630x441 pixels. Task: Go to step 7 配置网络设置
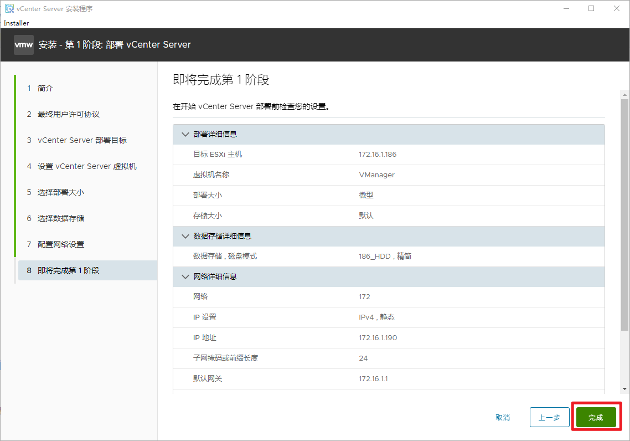point(61,244)
